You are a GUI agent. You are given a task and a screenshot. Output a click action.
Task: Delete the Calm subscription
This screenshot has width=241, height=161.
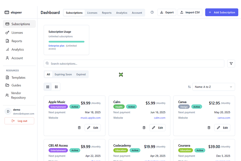144,128
